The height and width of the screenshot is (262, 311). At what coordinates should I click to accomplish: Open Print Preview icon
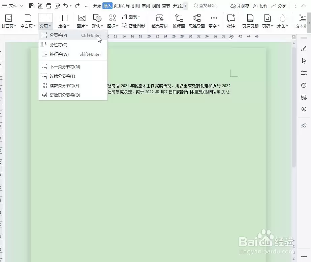point(57,6)
